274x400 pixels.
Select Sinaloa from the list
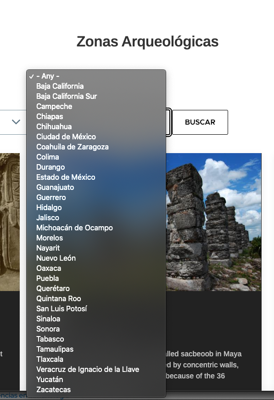[96, 319]
